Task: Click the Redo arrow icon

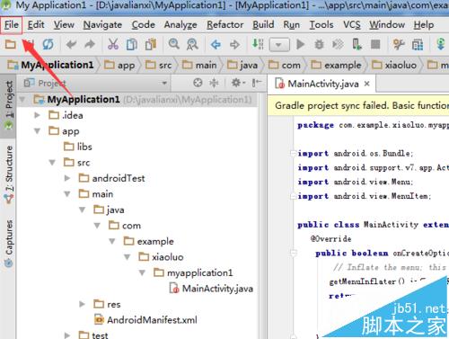Action: (90, 45)
